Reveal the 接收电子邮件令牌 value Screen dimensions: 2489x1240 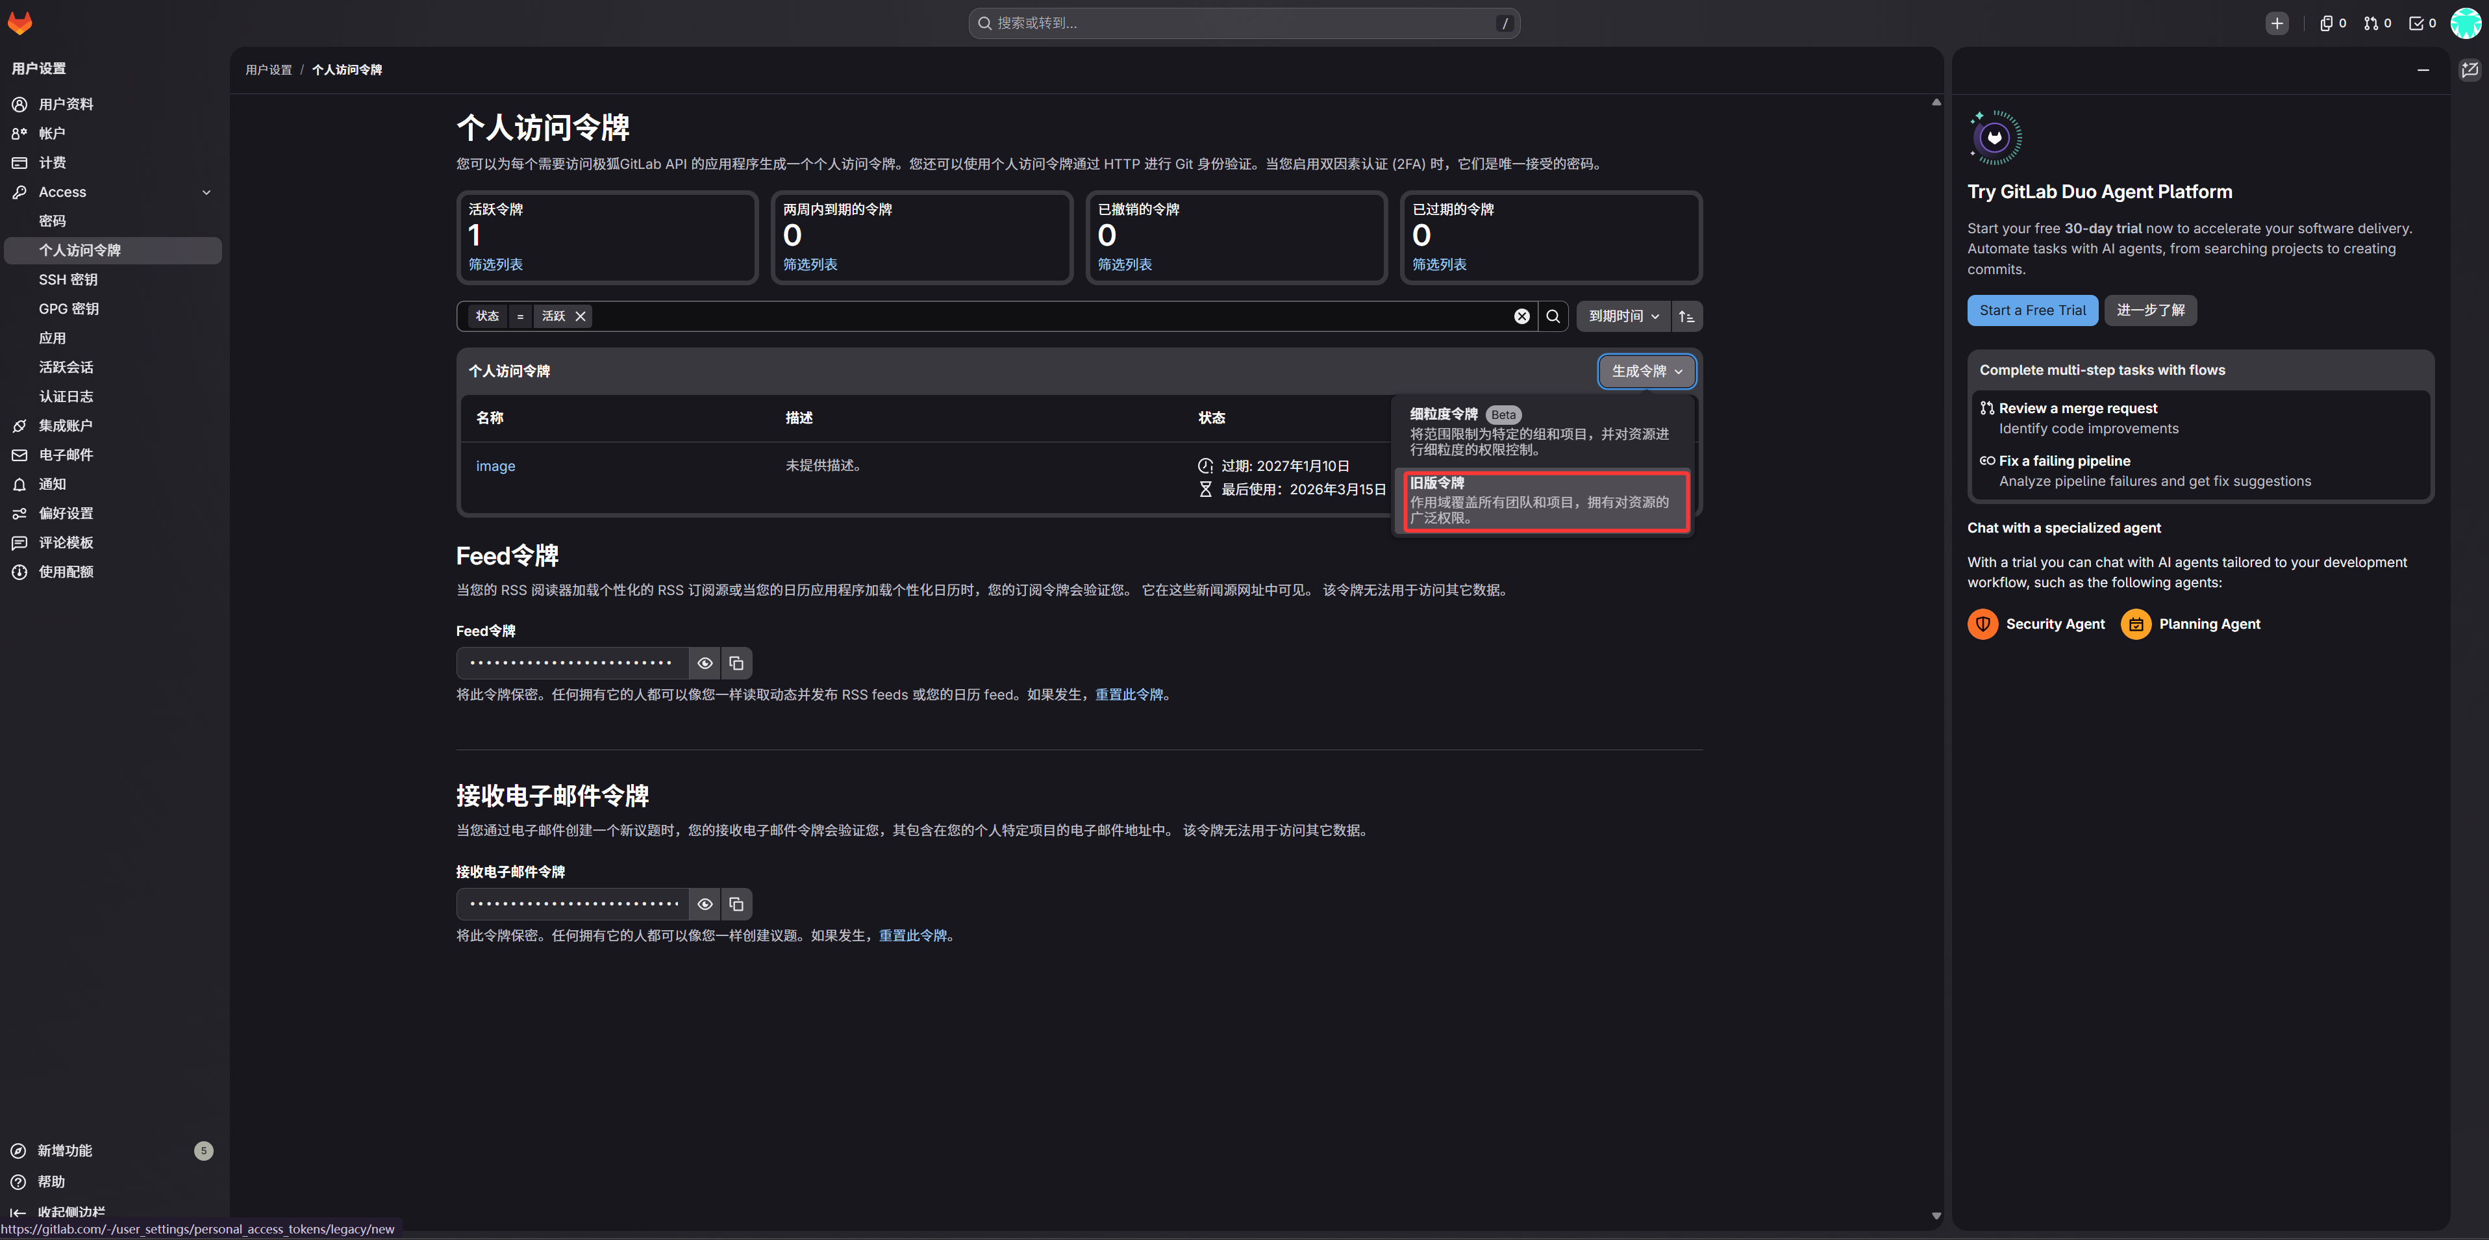[705, 904]
